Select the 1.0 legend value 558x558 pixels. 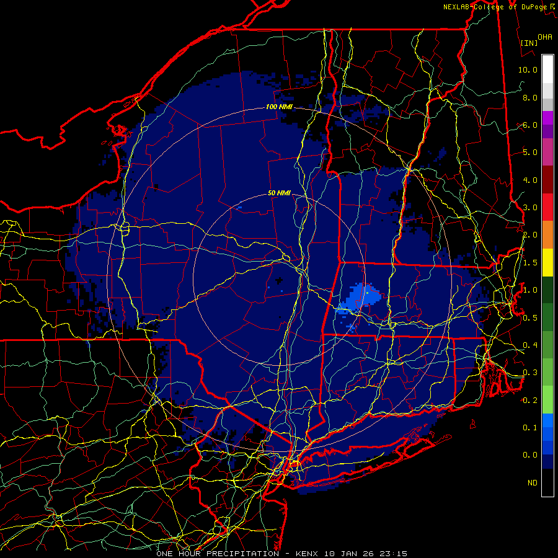point(530,290)
